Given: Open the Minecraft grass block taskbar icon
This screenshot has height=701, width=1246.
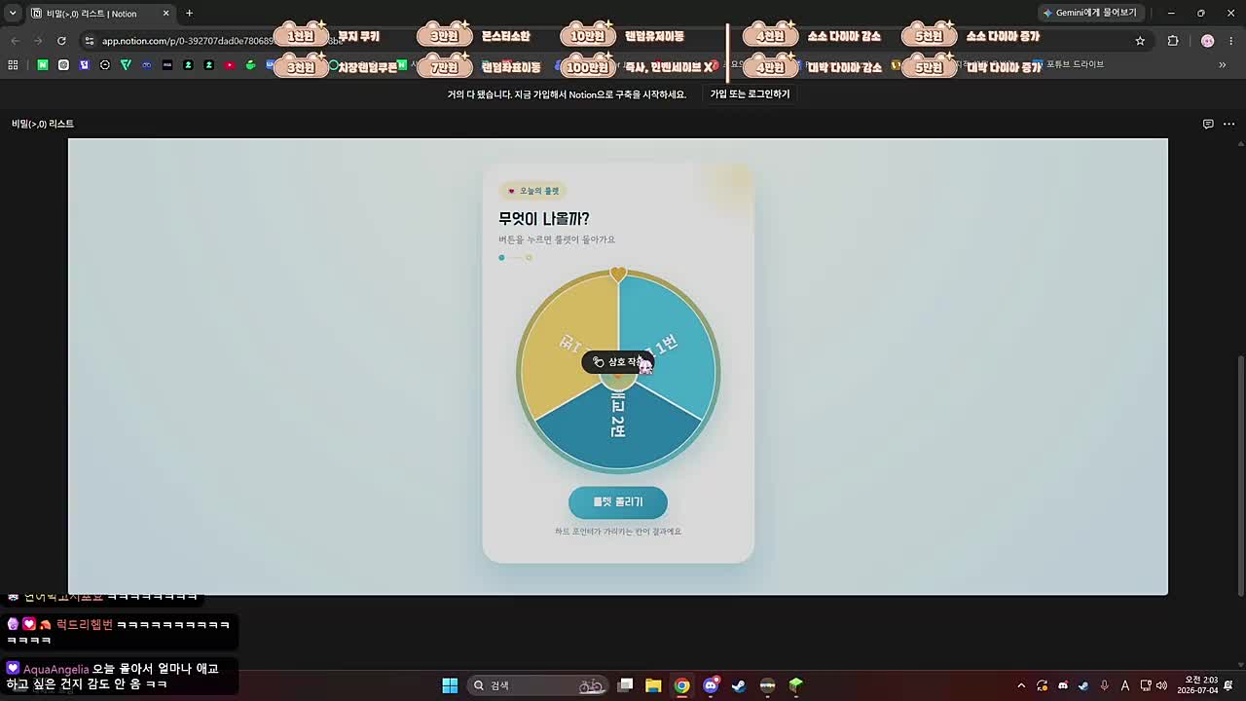Looking at the screenshot, I should [796, 685].
